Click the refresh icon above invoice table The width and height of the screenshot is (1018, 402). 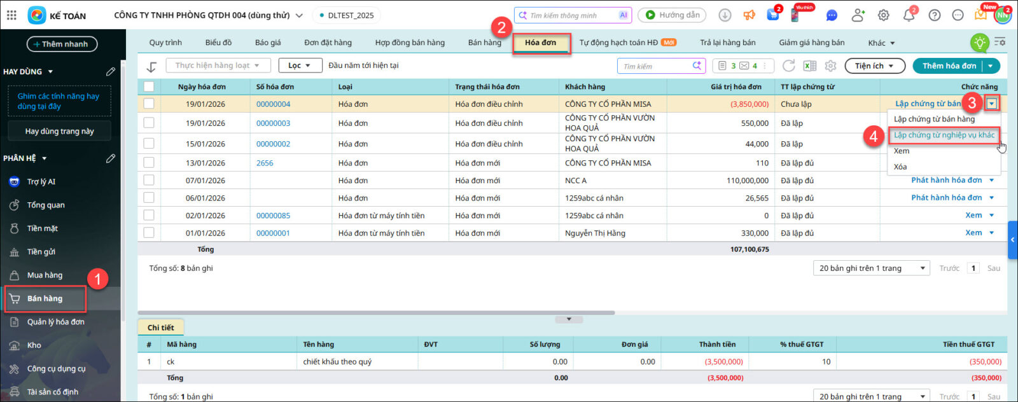(788, 66)
